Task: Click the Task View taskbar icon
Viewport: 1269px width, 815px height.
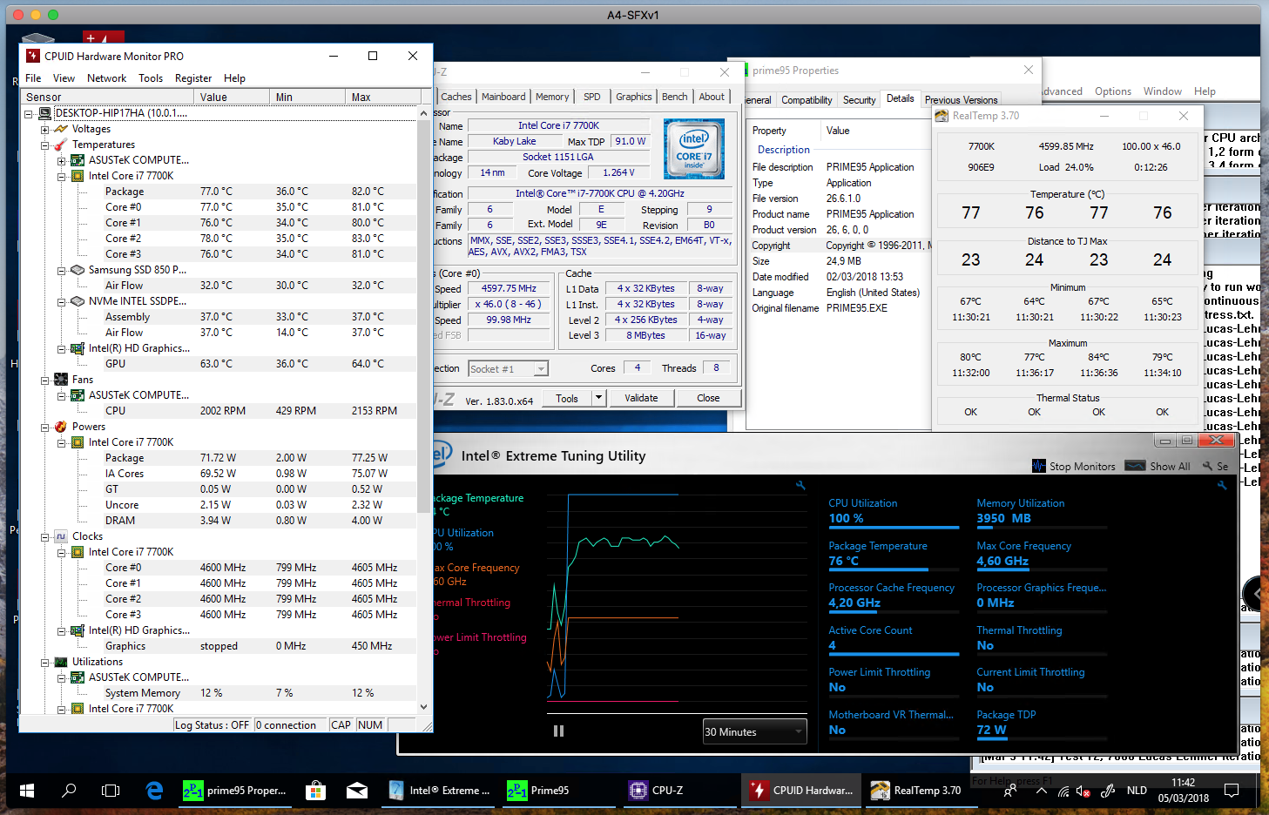Action: click(111, 791)
